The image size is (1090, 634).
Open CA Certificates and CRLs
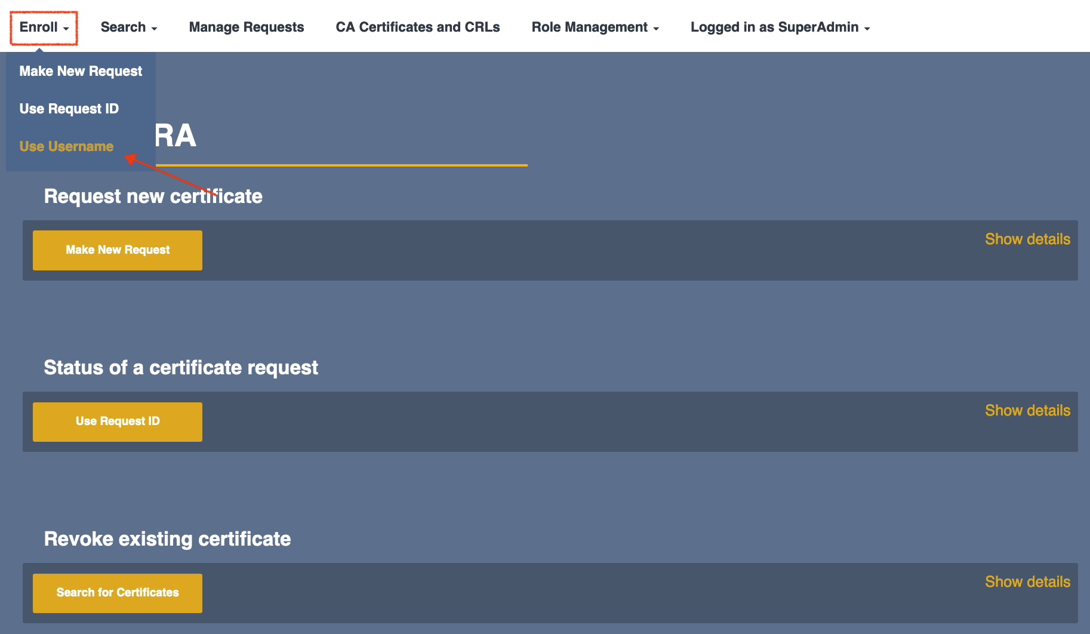coord(417,27)
